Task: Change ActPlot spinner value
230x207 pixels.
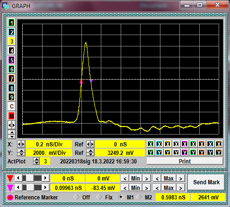Action: pyautogui.click(x=36, y=161)
